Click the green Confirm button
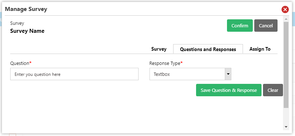Viewport: 295px width, 136px height. pyautogui.click(x=240, y=26)
